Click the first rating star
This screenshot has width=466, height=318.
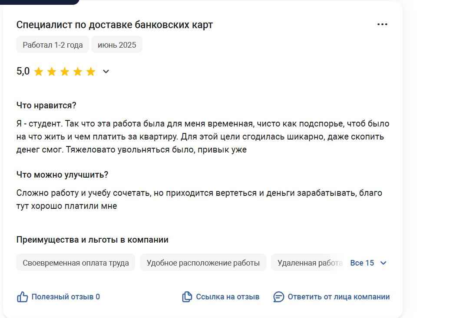[x=39, y=71]
